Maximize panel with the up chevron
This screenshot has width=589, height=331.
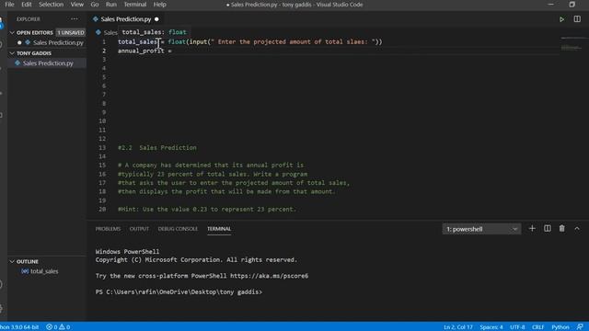577,229
